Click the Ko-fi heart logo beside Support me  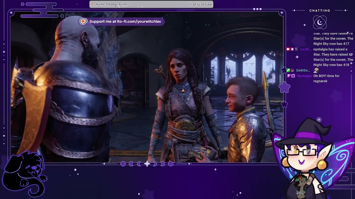tap(83, 22)
